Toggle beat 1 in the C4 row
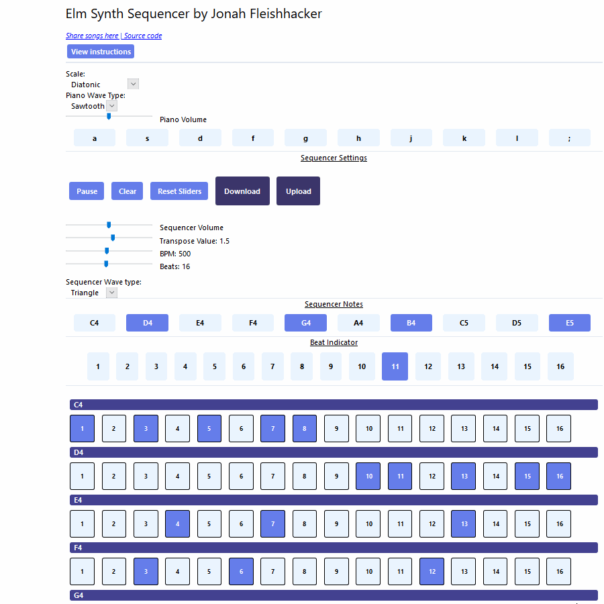The image size is (604, 604). (x=83, y=428)
